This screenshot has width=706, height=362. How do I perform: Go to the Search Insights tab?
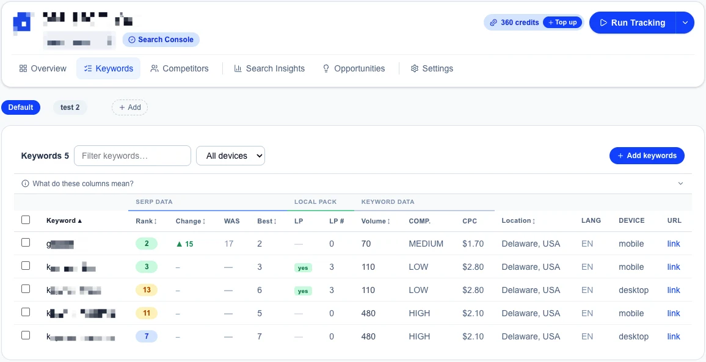[269, 68]
